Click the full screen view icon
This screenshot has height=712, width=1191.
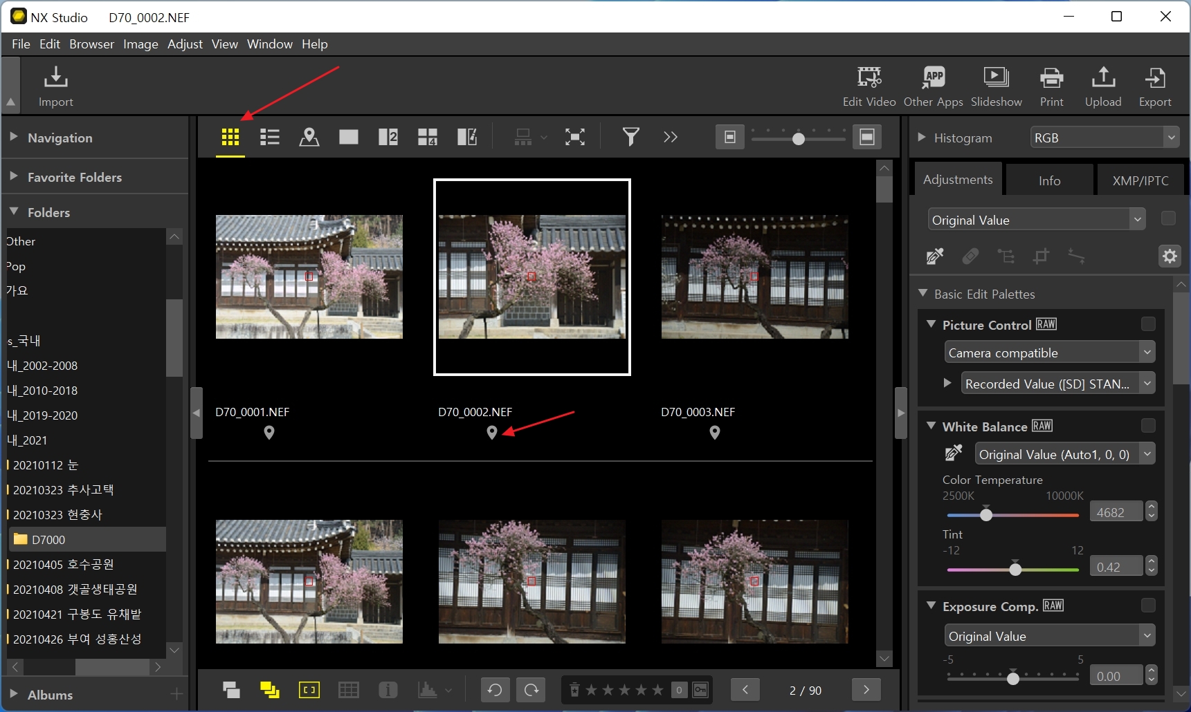point(575,137)
